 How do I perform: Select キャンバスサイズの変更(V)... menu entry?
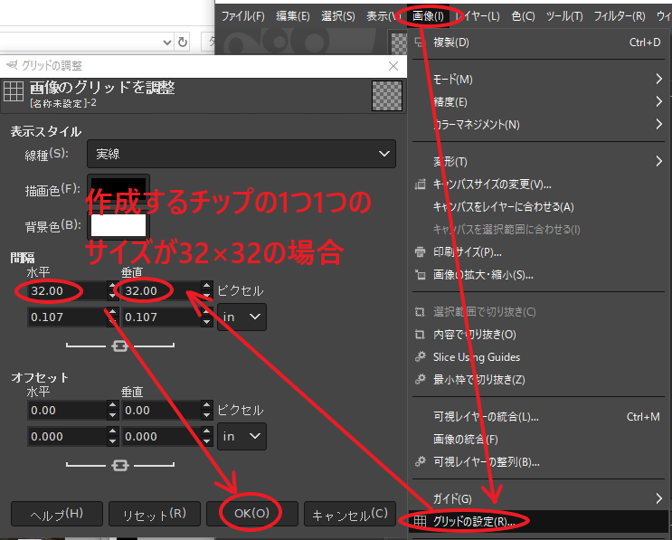(x=538, y=185)
